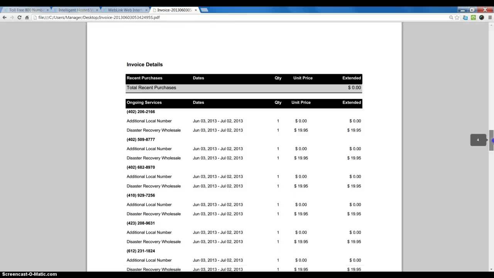Click Additional Local Number under (402) 509-8777
This screenshot has height=278, width=494.
pyautogui.click(x=149, y=149)
